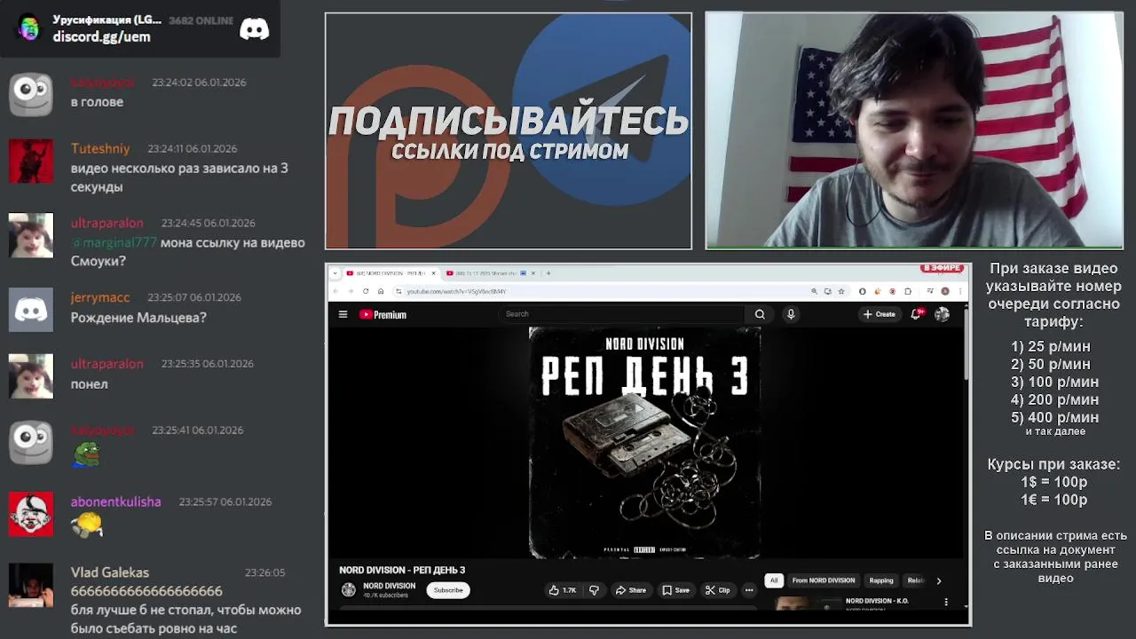Viewport: 1136px width, 639px height.
Task: Click the Discord logo icon in header
Action: [255, 29]
